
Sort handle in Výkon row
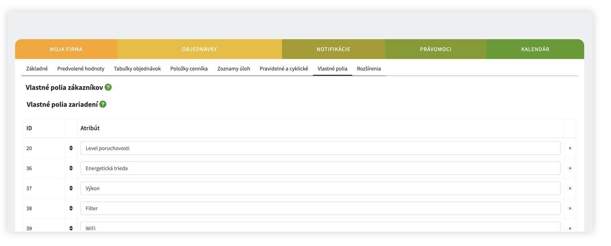tap(71, 188)
